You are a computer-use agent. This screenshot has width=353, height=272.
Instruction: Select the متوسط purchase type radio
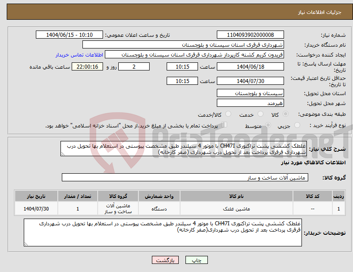point(268,125)
